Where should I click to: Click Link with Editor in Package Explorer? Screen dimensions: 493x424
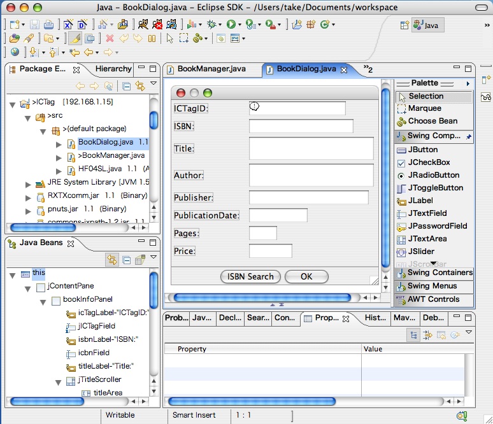point(139,86)
